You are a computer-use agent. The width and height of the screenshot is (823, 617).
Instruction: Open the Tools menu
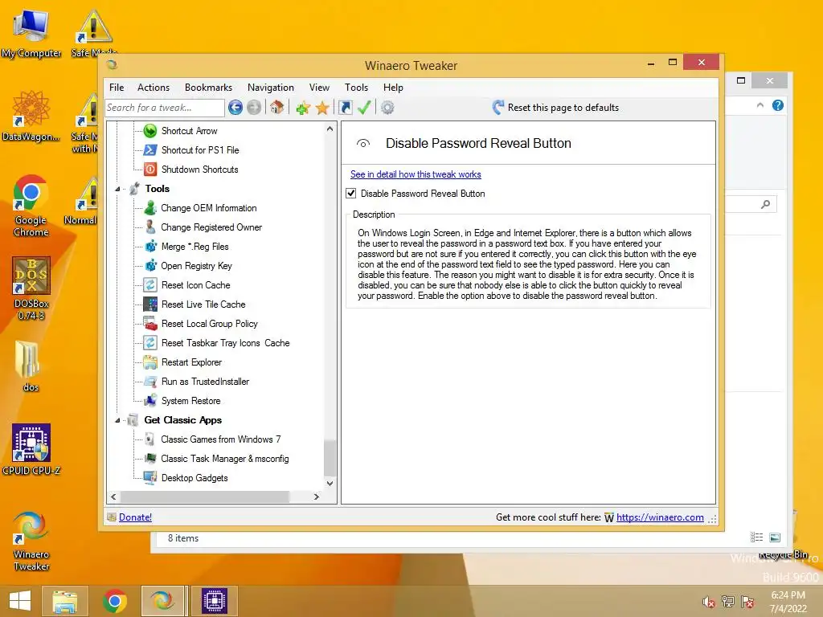pyautogui.click(x=356, y=88)
